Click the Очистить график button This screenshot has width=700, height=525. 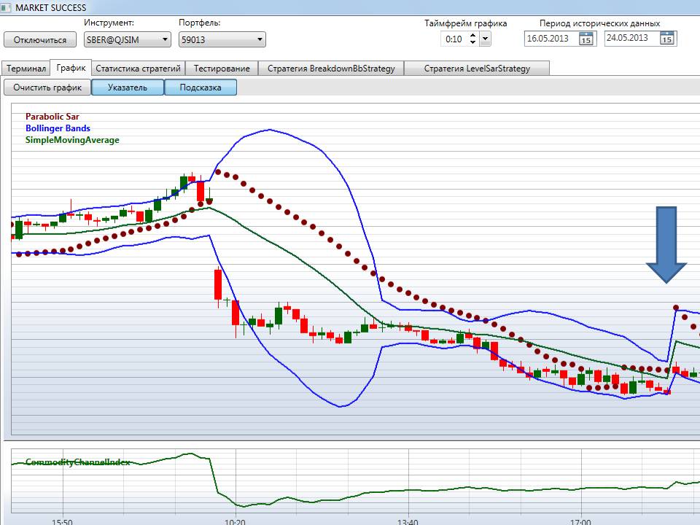tap(47, 87)
